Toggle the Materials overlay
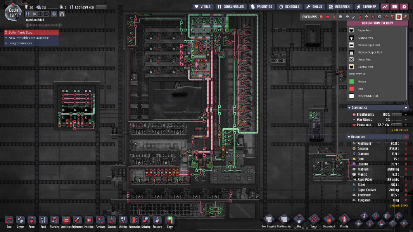413x232 pixels. 341,17
